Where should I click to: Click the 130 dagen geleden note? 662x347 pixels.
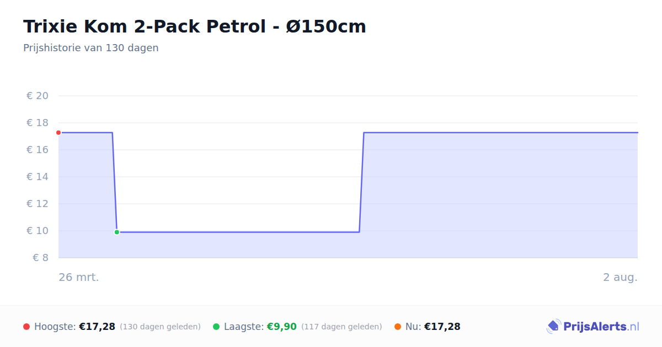160,327
